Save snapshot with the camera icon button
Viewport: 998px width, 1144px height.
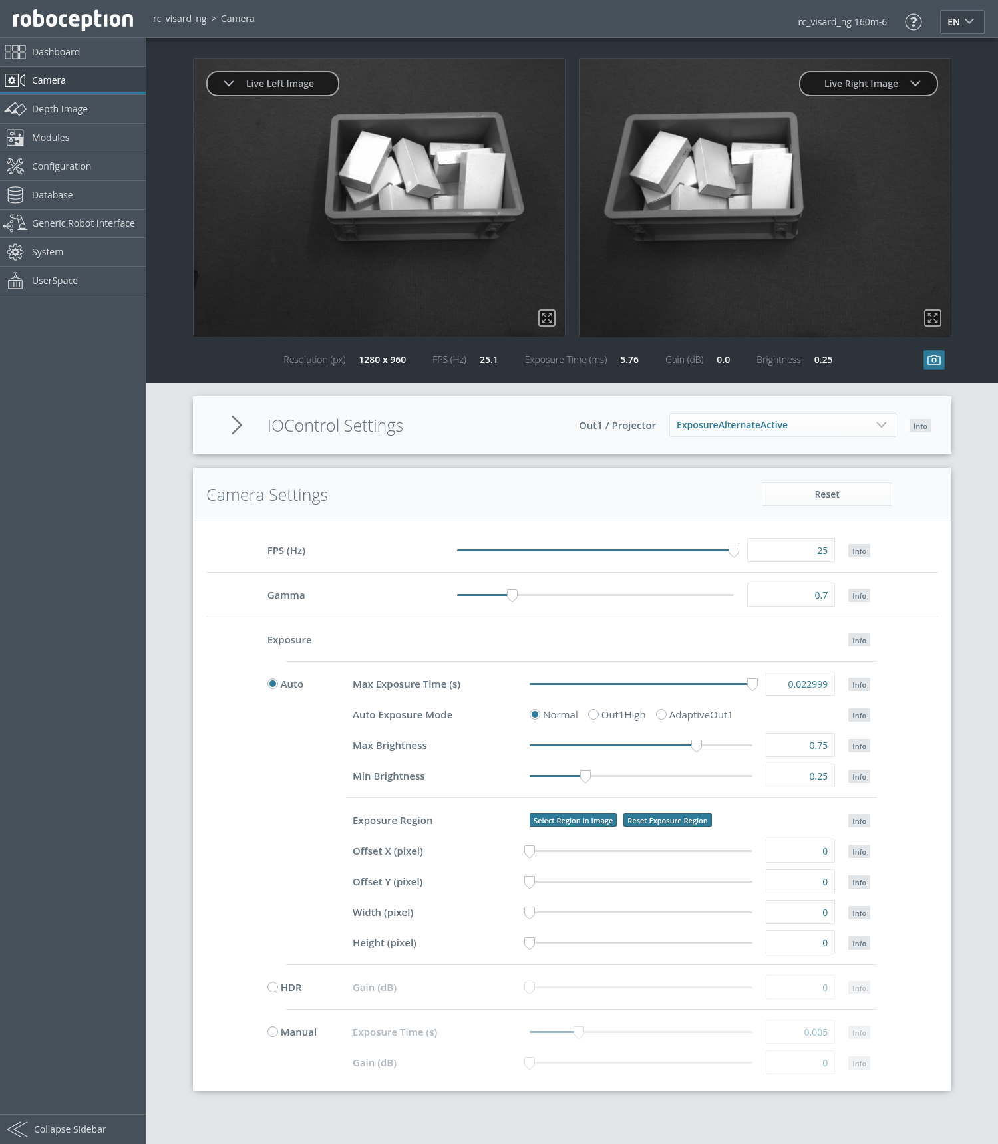(933, 360)
